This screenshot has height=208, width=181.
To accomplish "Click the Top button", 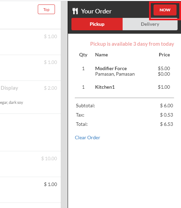I will tap(46, 9).
